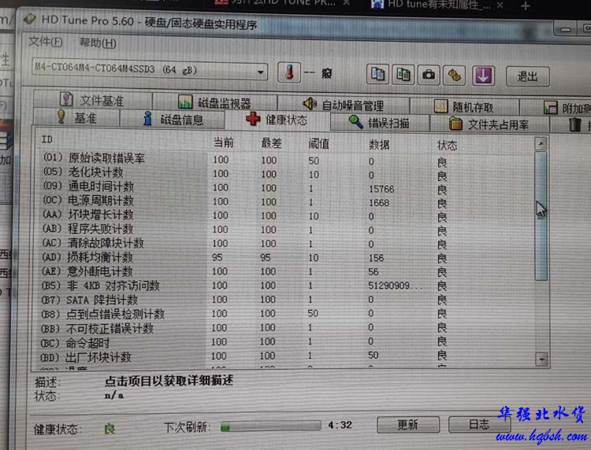Switch to the 文件基准 tab

coord(92,100)
